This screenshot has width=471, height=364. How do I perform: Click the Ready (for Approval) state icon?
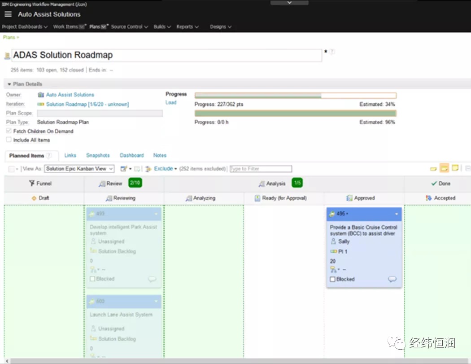pos(257,198)
